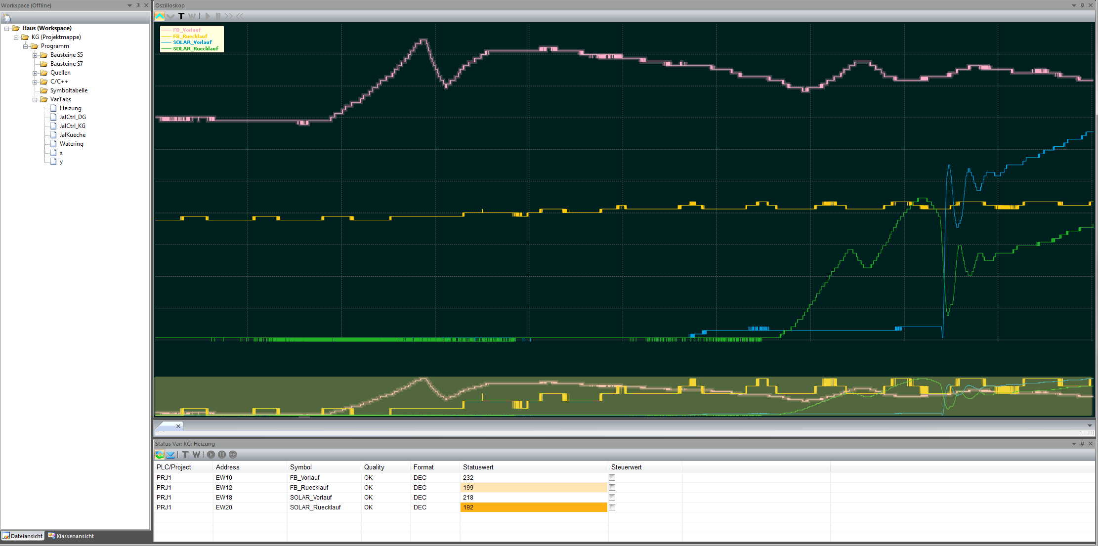This screenshot has height=546, width=1098.
Task: Switch to the Klassenansicht tab
Action: click(x=71, y=536)
